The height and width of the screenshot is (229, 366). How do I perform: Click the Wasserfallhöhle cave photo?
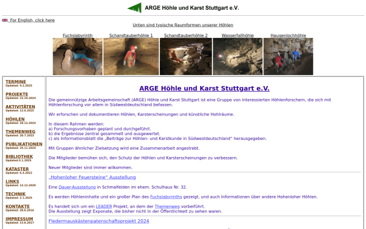coord(238,57)
